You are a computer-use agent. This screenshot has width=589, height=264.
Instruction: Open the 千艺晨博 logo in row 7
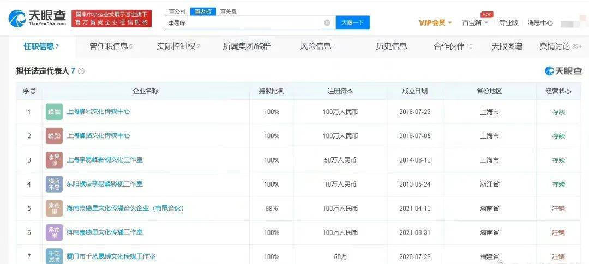tap(54, 256)
